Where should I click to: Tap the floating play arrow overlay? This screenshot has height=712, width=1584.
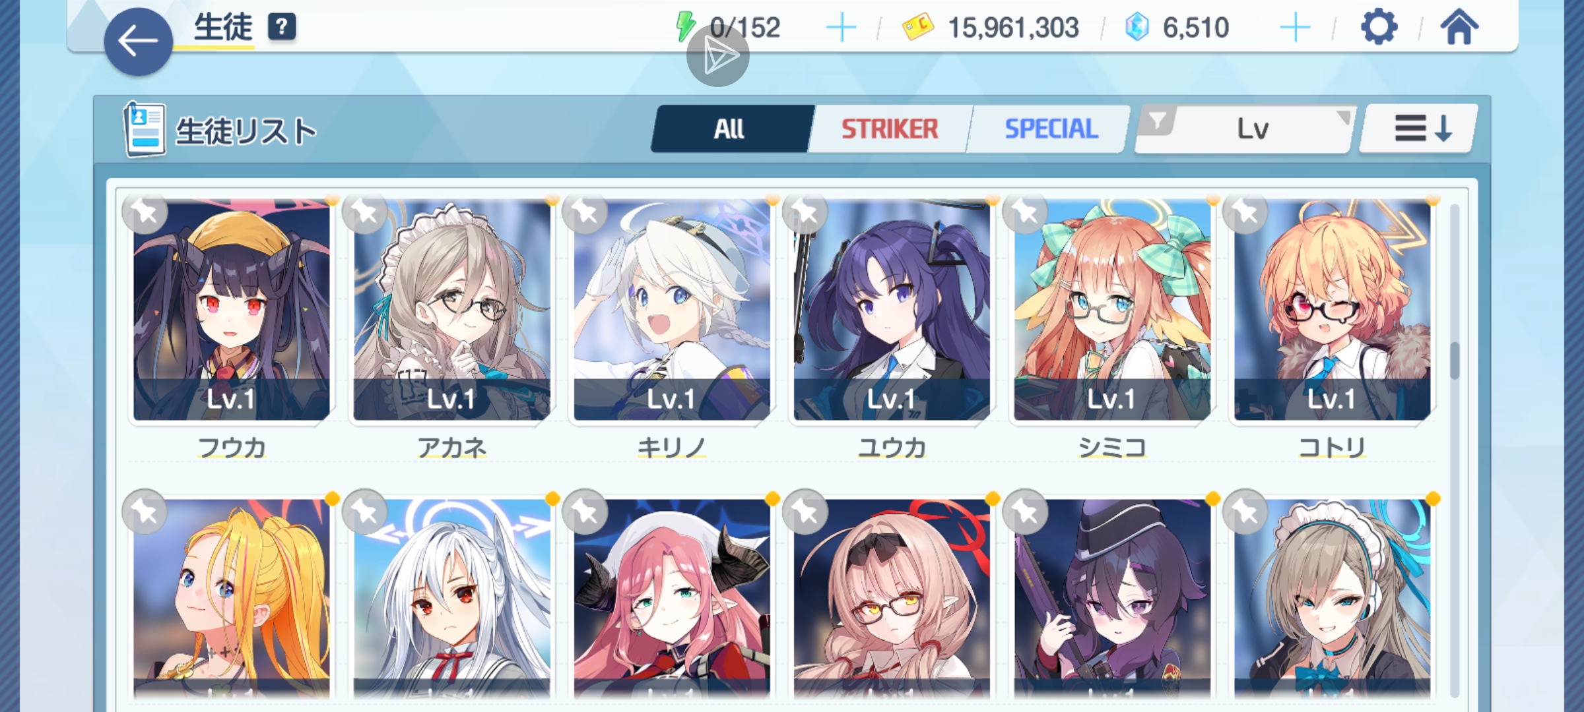(718, 56)
